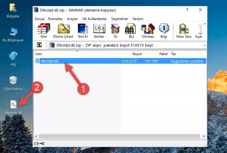Open the Seçenekler menu
This screenshot has height=153, width=227.
[120, 19]
